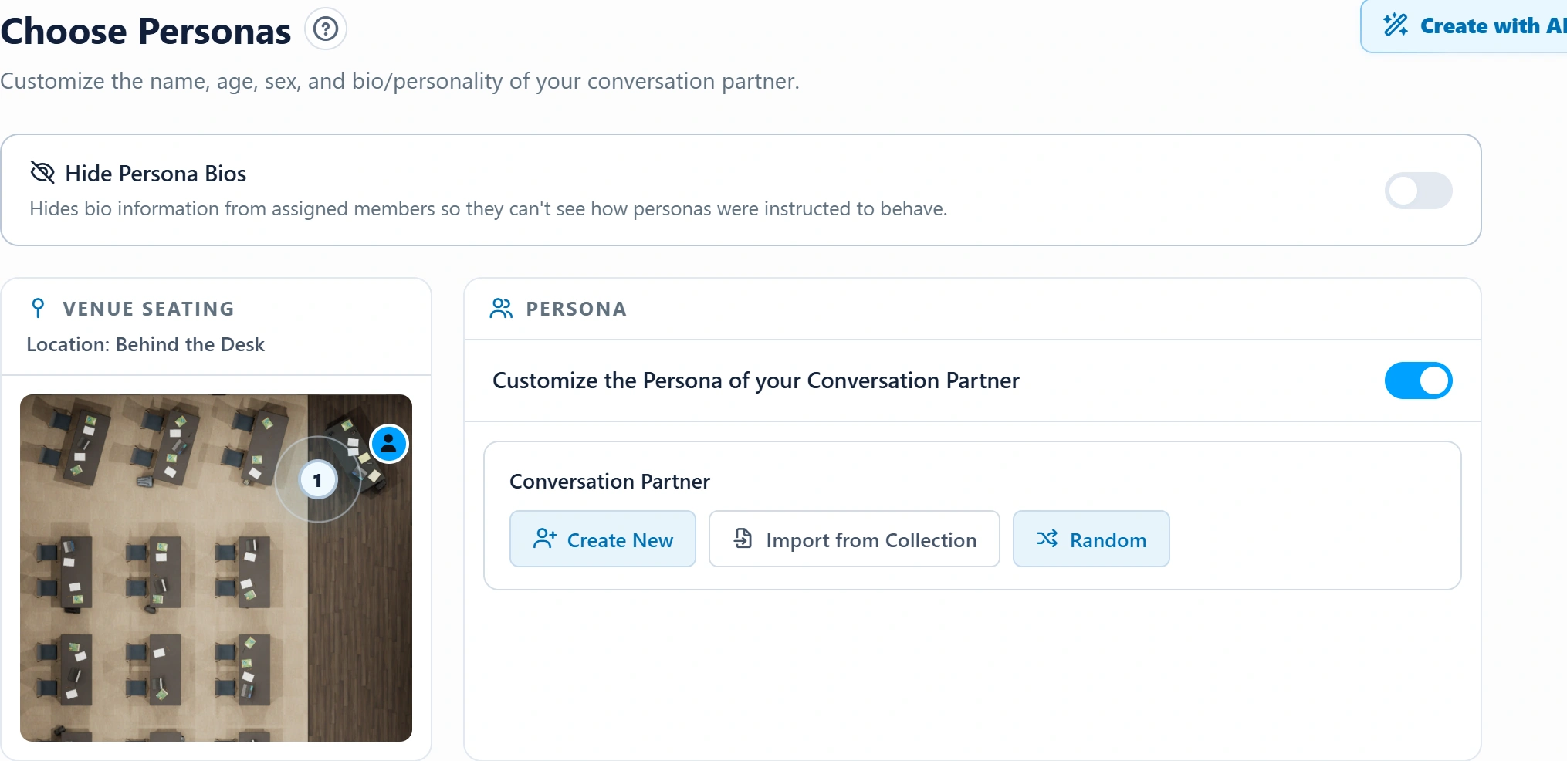Select the blue user avatar on seating map
Viewport: 1567px width, 761px height.
(x=389, y=444)
